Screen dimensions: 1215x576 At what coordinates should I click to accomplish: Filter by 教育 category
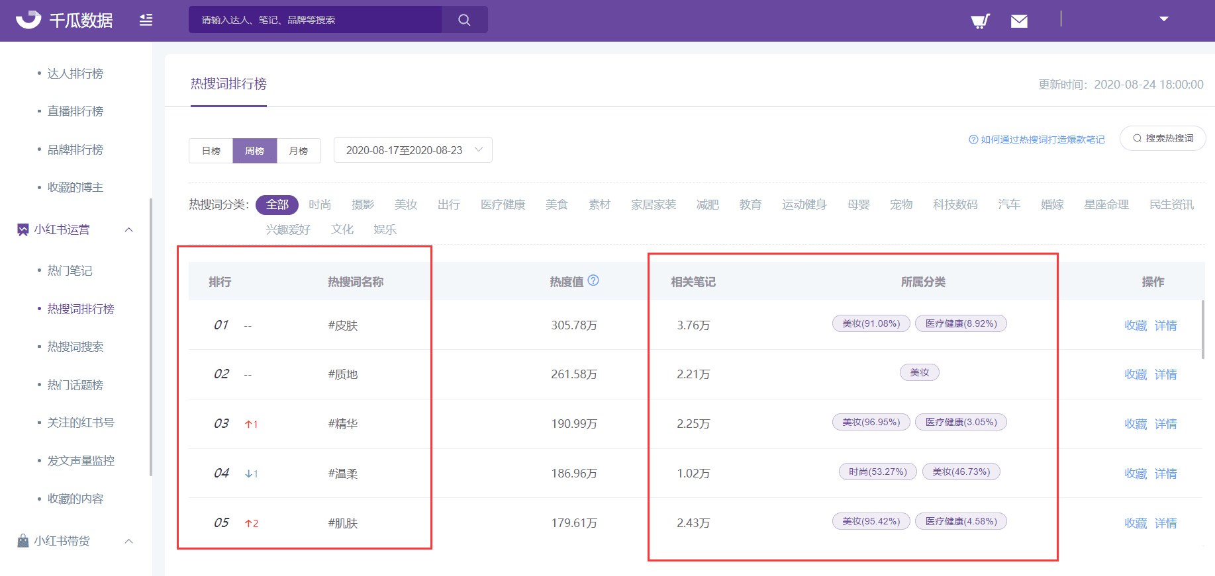751,205
